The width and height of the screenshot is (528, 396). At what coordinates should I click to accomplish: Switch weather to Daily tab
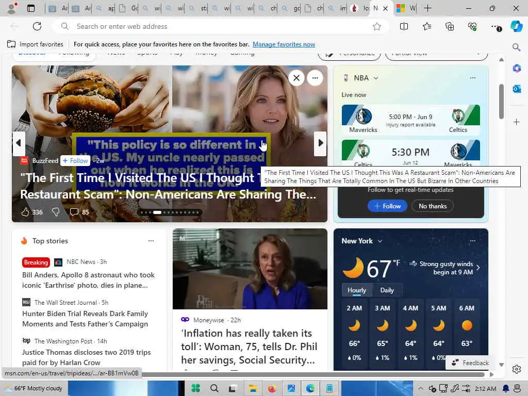387,290
